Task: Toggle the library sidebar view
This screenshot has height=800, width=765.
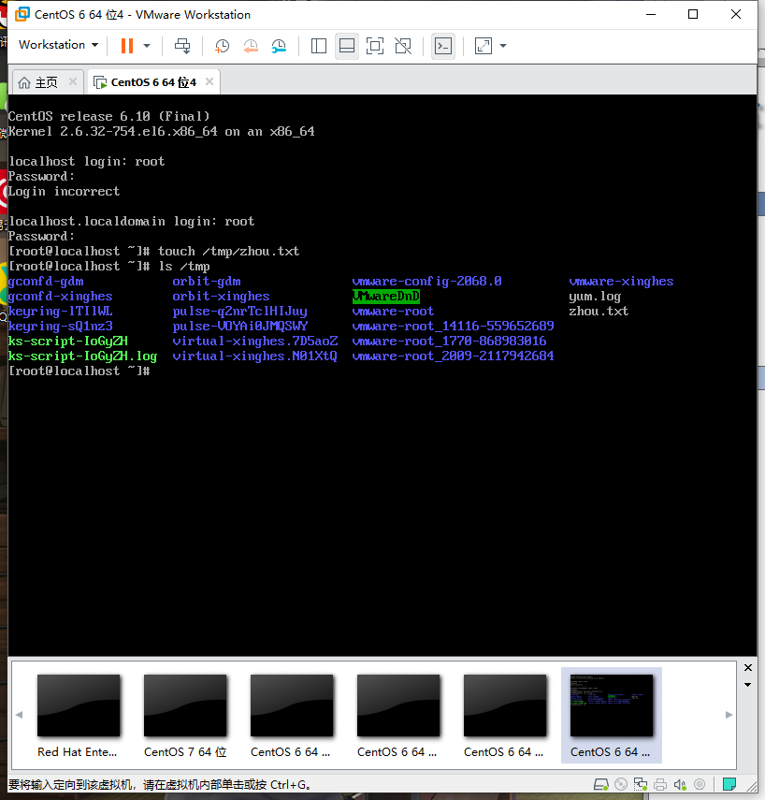Action: pos(319,46)
